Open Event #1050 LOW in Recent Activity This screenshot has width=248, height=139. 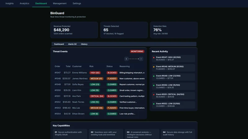click(x=173, y=86)
